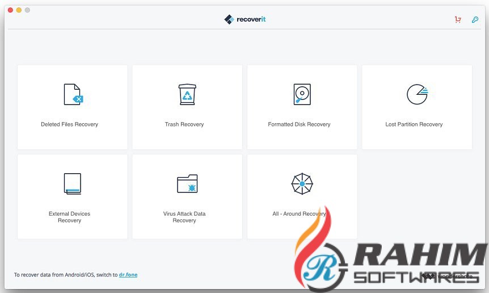Select the External Devices Recovery drive icon
Screen dimensions: 489x293
(x=73, y=184)
